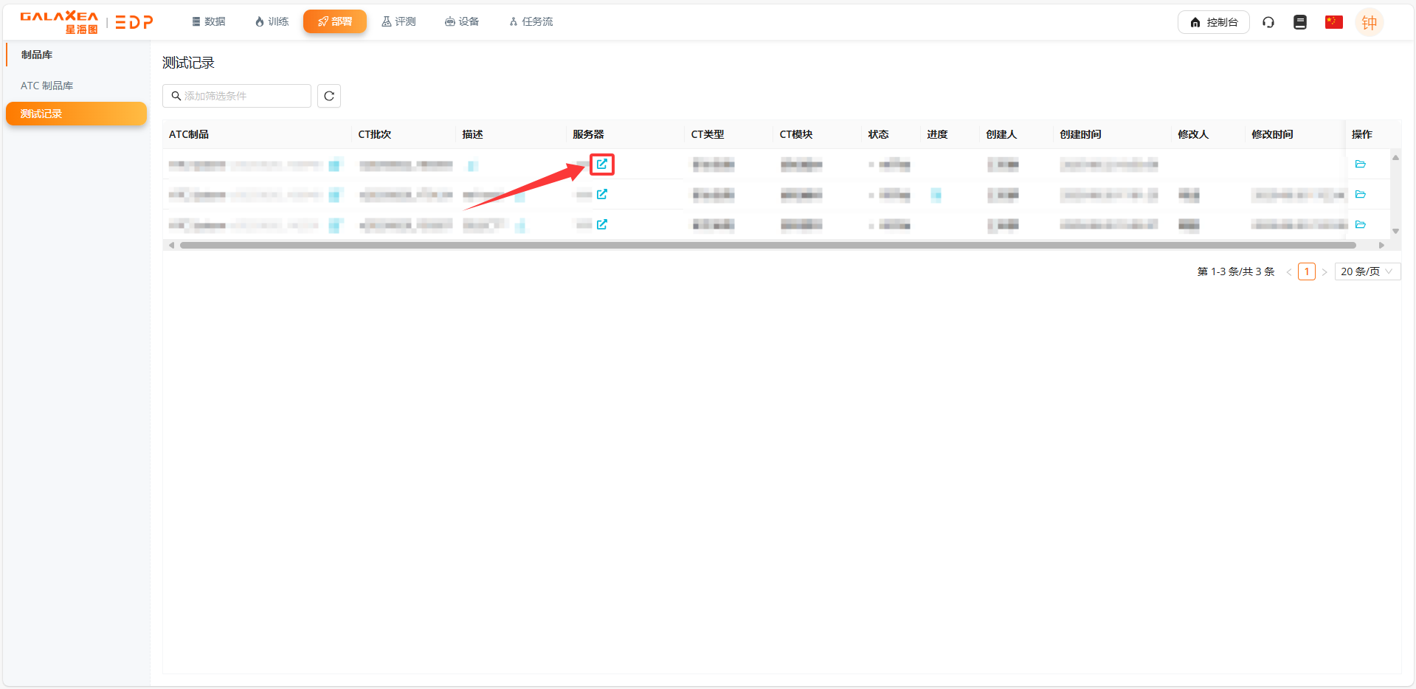Open server link in third table row

click(602, 225)
